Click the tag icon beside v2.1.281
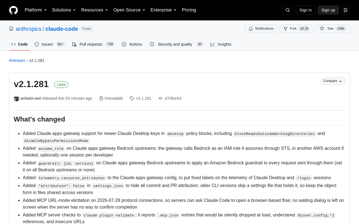This screenshot has width=359, height=224. tap(132, 98)
